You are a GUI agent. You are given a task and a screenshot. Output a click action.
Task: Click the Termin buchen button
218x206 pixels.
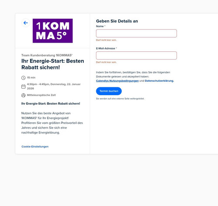pyautogui.click(x=109, y=91)
